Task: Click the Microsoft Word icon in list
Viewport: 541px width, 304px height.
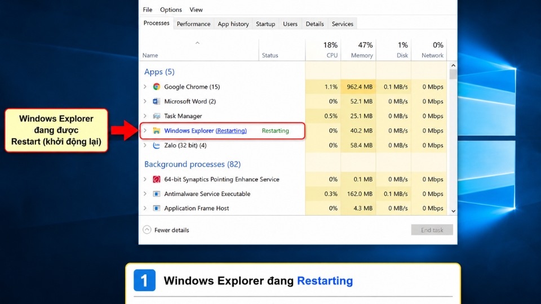Action: pyautogui.click(x=156, y=101)
